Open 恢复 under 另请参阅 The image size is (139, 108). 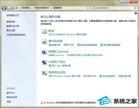(9, 102)
